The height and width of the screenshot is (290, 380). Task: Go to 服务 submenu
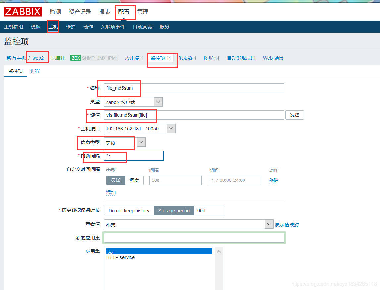click(x=164, y=27)
